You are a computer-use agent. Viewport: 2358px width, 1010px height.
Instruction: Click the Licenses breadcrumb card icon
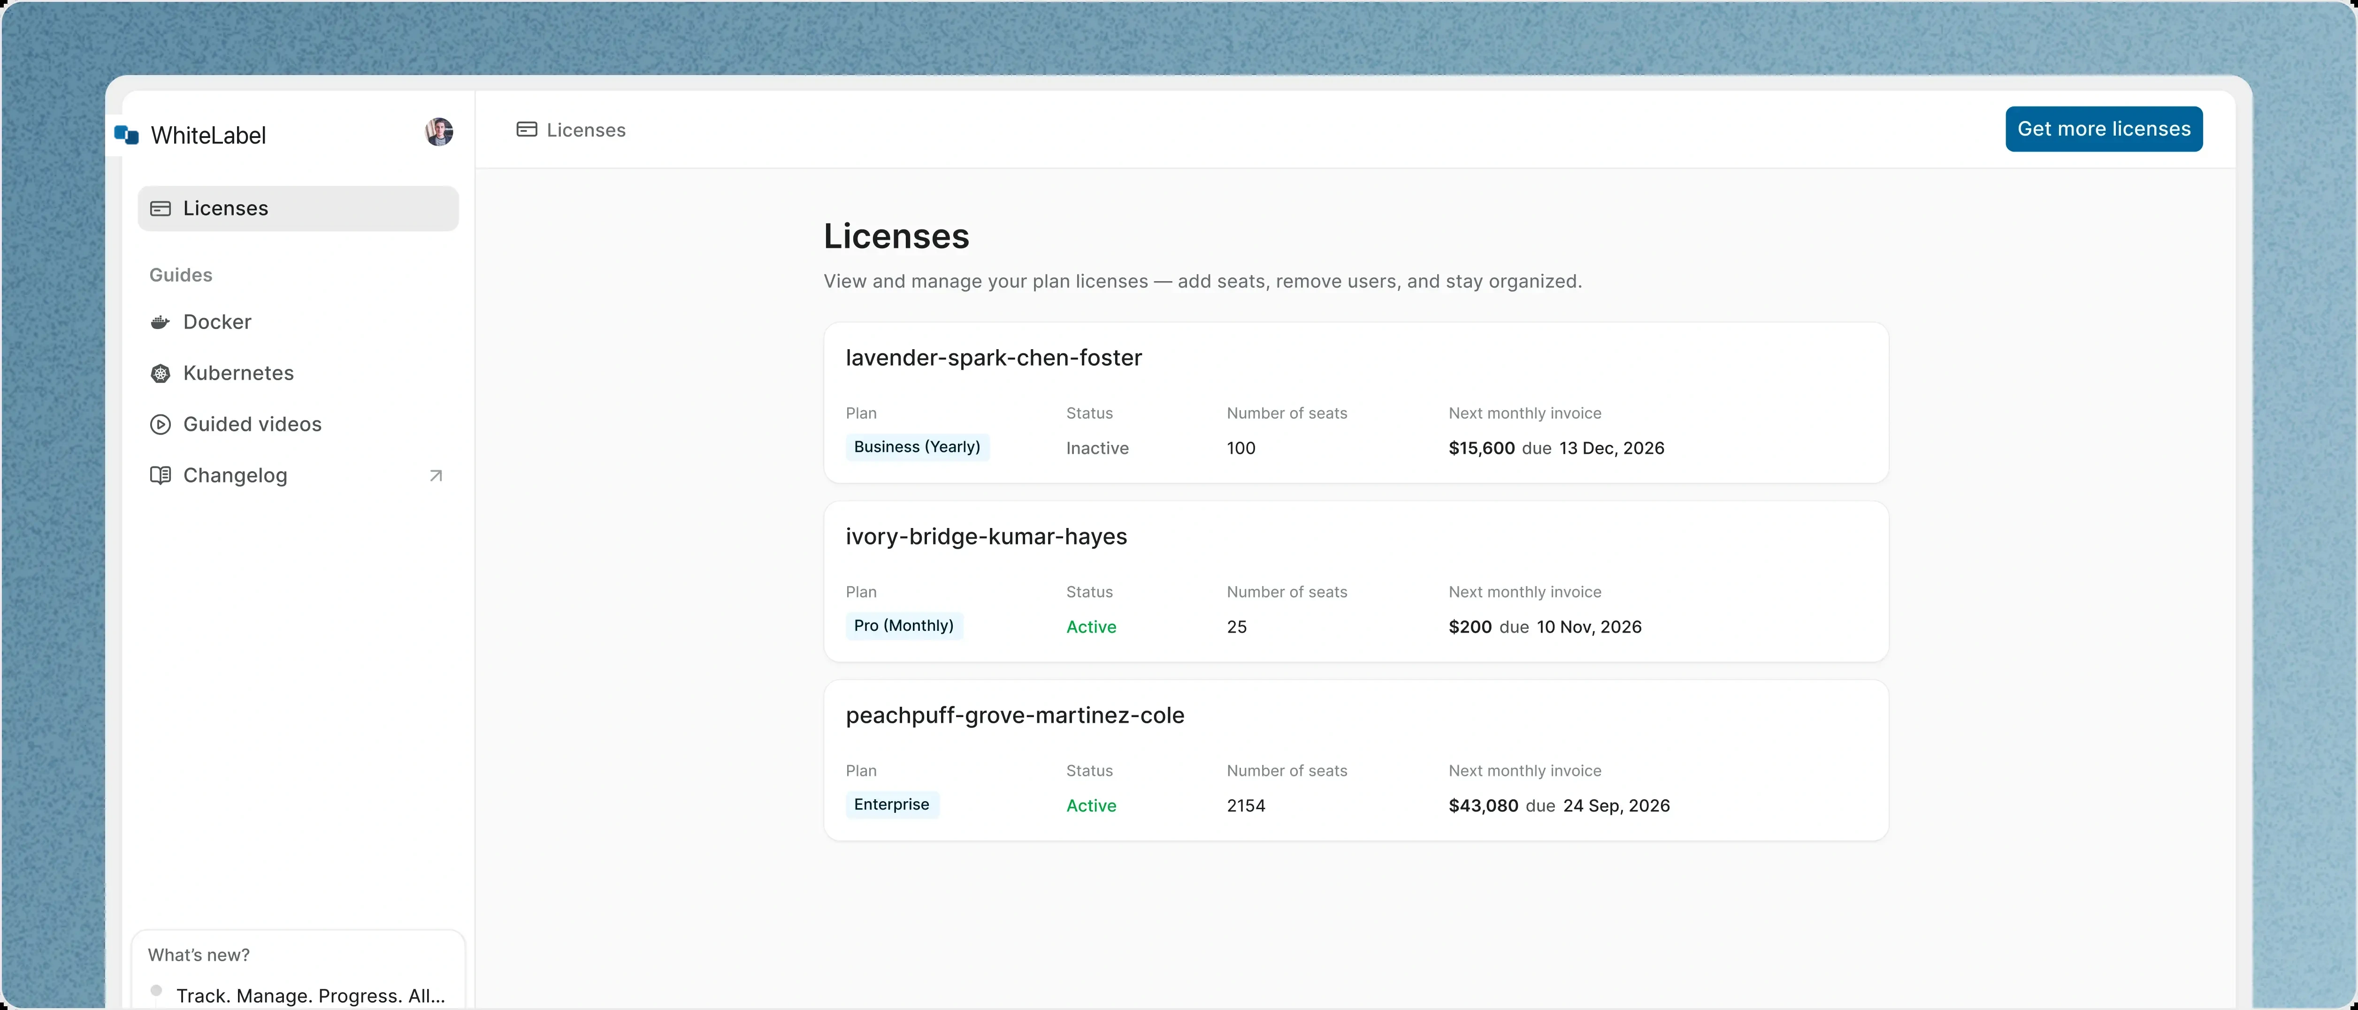[526, 130]
